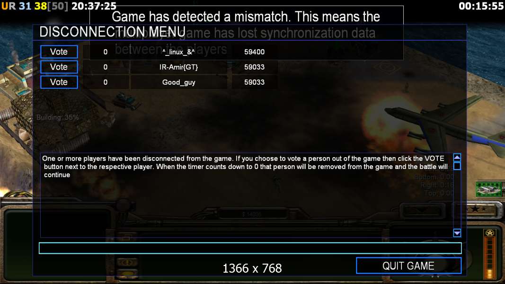This screenshot has width=505, height=284.
Task: Click the star icon atop the power meter
Action: 489,233
